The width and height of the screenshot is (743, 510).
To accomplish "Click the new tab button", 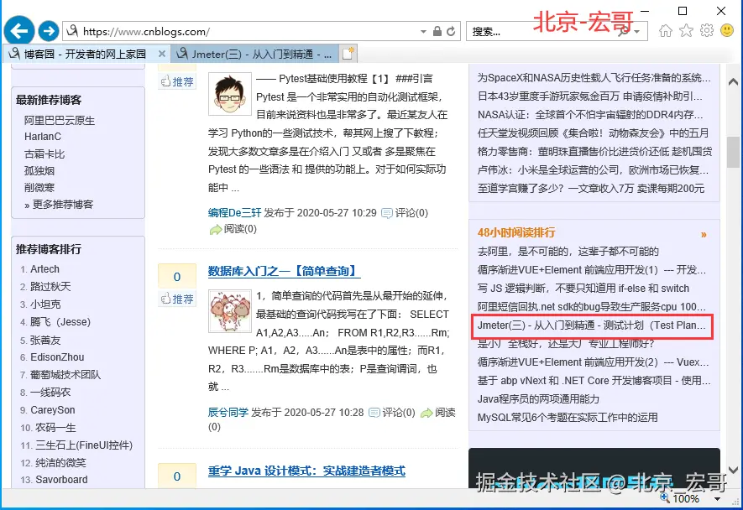I will pos(348,54).
